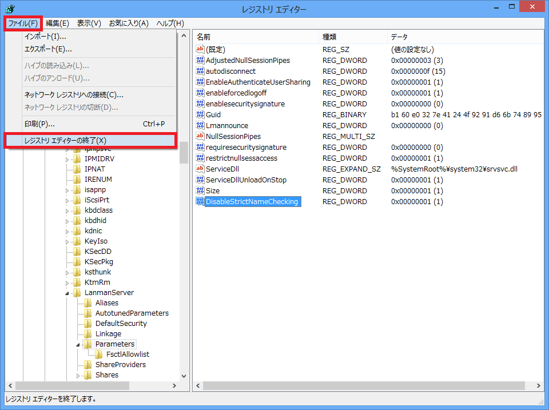This screenshot has height=410, width=549.
Task: Expand the isapnp tree node
Action: (x=67, y=190)
